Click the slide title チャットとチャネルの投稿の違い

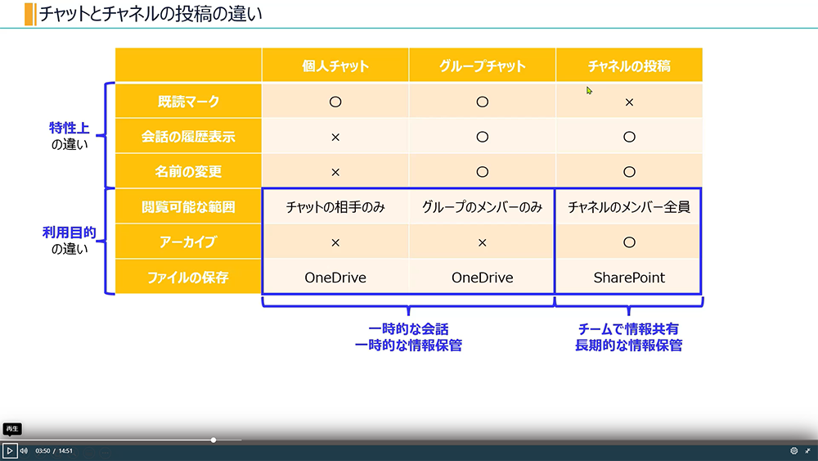pos(151,14)
